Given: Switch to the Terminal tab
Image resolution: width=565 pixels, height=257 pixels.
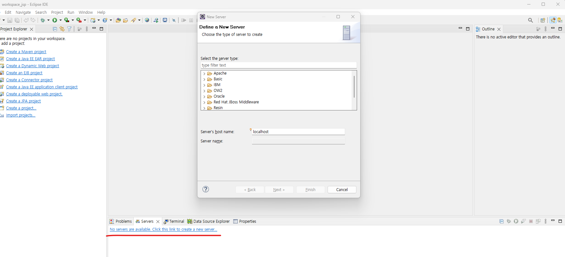Looking at the screenshot, I should pyautogui.click(x=174, y=221).
